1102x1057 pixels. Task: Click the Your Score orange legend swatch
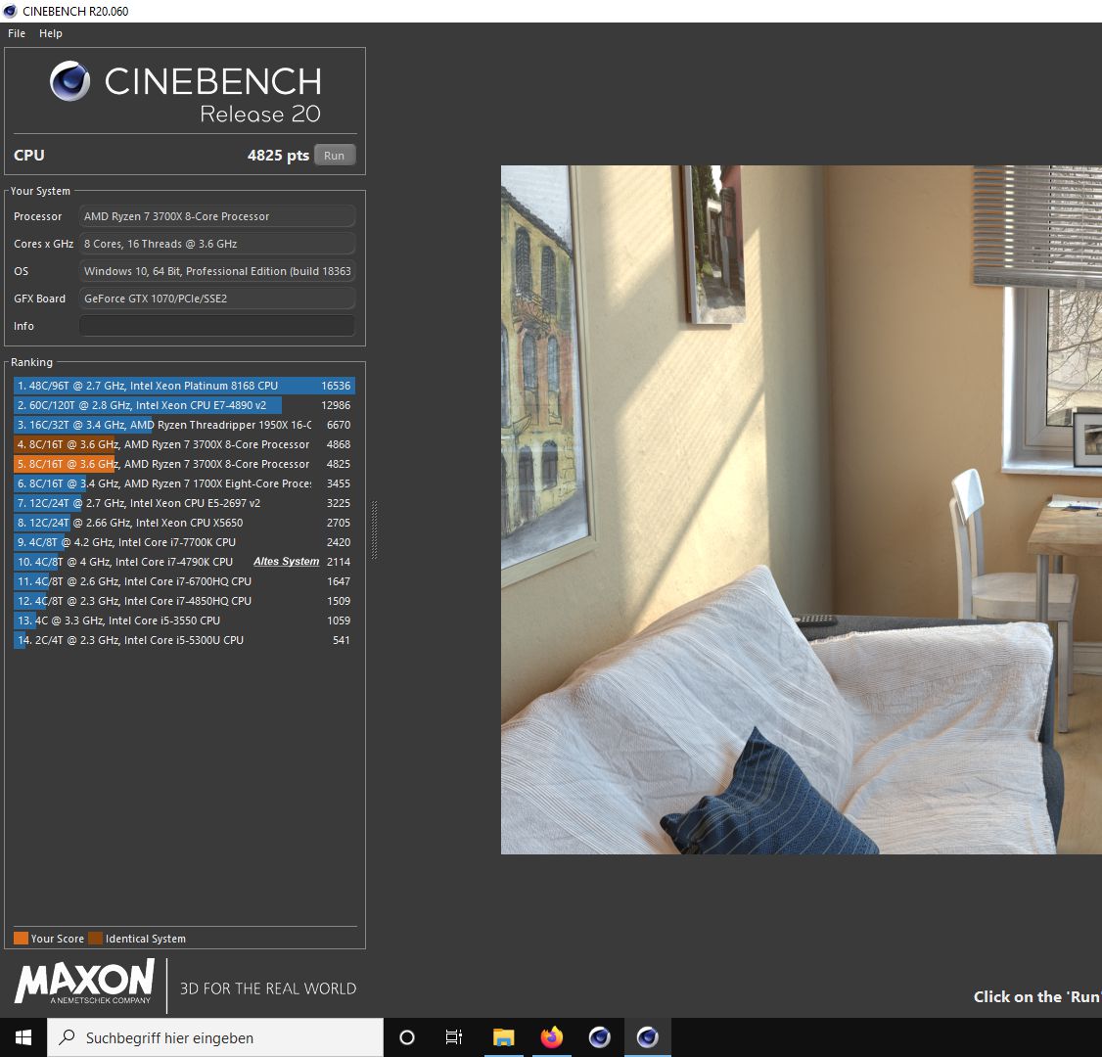[22, 939]
